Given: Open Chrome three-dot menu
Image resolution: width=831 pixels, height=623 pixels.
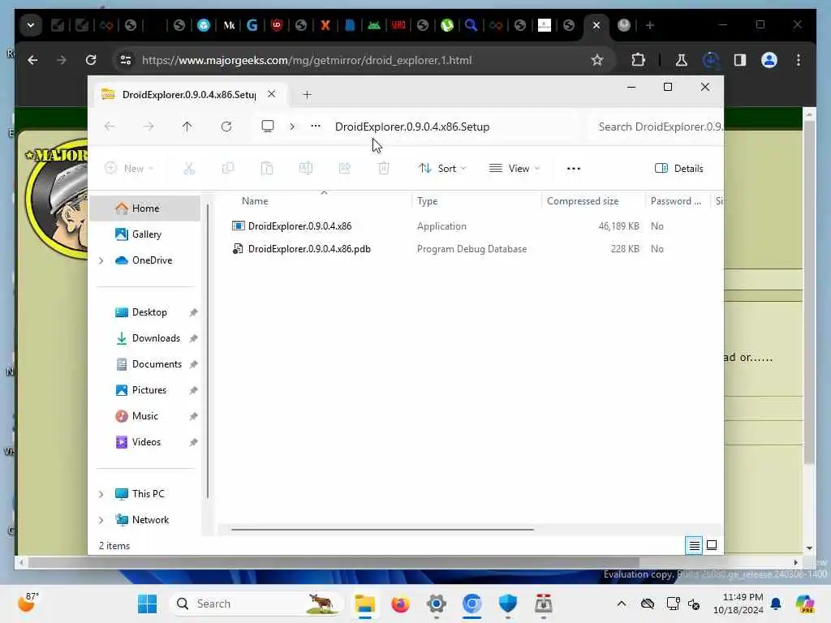Looking at the screenshot, I should click(799, 60).
